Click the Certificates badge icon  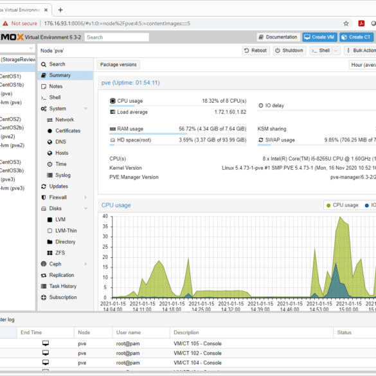click(49, 131)
